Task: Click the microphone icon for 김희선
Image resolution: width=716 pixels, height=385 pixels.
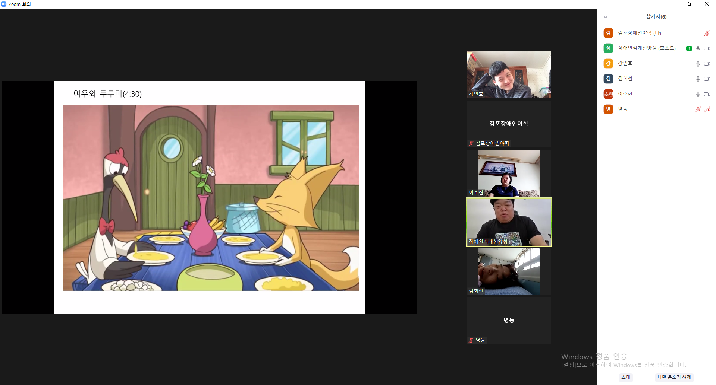Action: coord(698,79)
